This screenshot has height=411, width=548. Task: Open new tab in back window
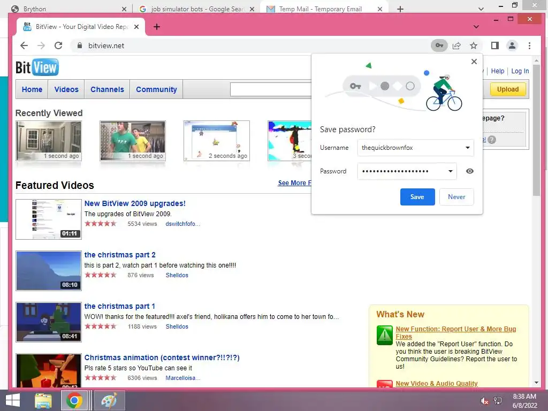(400, 9)
